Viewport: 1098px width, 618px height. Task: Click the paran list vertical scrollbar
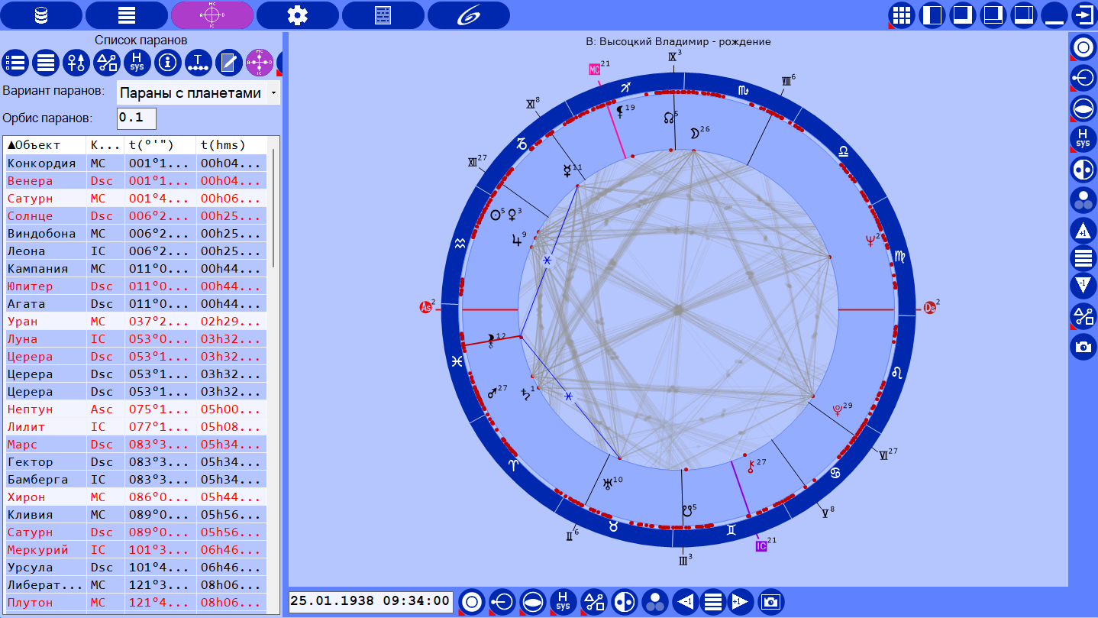tap(273, 208)
